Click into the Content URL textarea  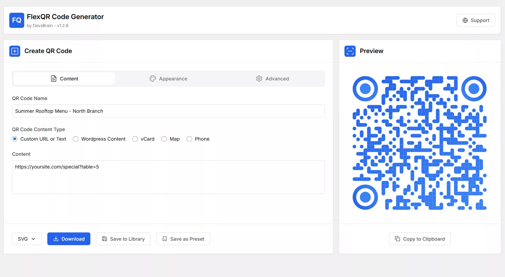coord(168,177)
